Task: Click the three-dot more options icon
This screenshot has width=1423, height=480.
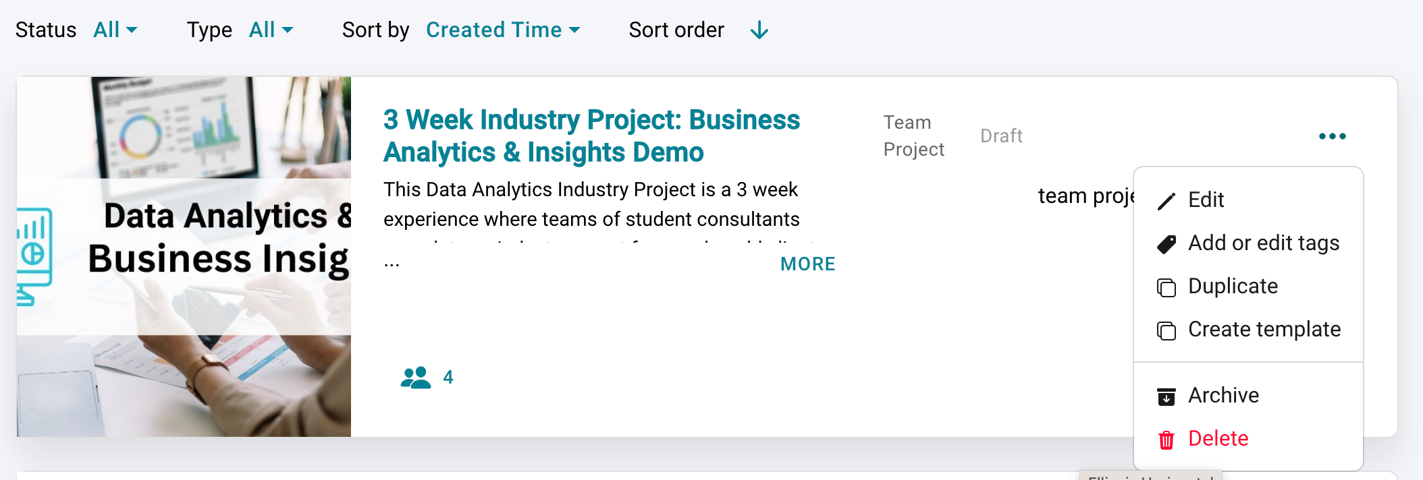Action: (1332, 136)
